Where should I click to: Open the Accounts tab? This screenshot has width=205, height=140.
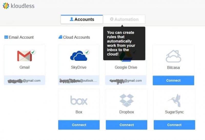pyautogui.click(x=82, y=19)
